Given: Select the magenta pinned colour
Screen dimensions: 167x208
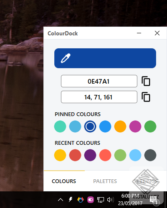Looking at the screenshot, I should tap(135, 126).
